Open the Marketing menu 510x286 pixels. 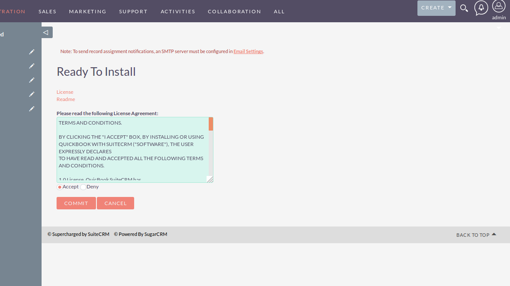coord(87,12)
